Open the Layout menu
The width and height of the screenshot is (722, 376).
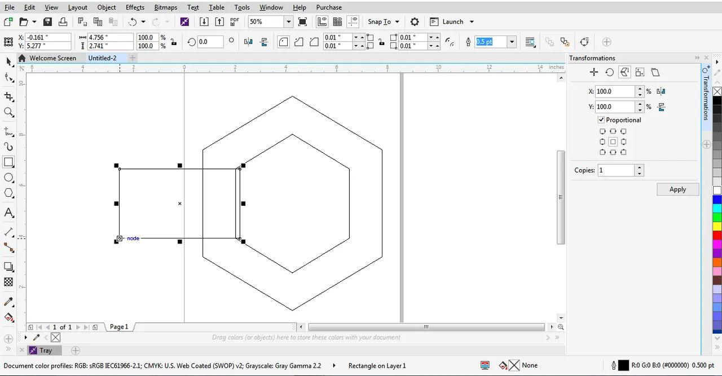77,7
